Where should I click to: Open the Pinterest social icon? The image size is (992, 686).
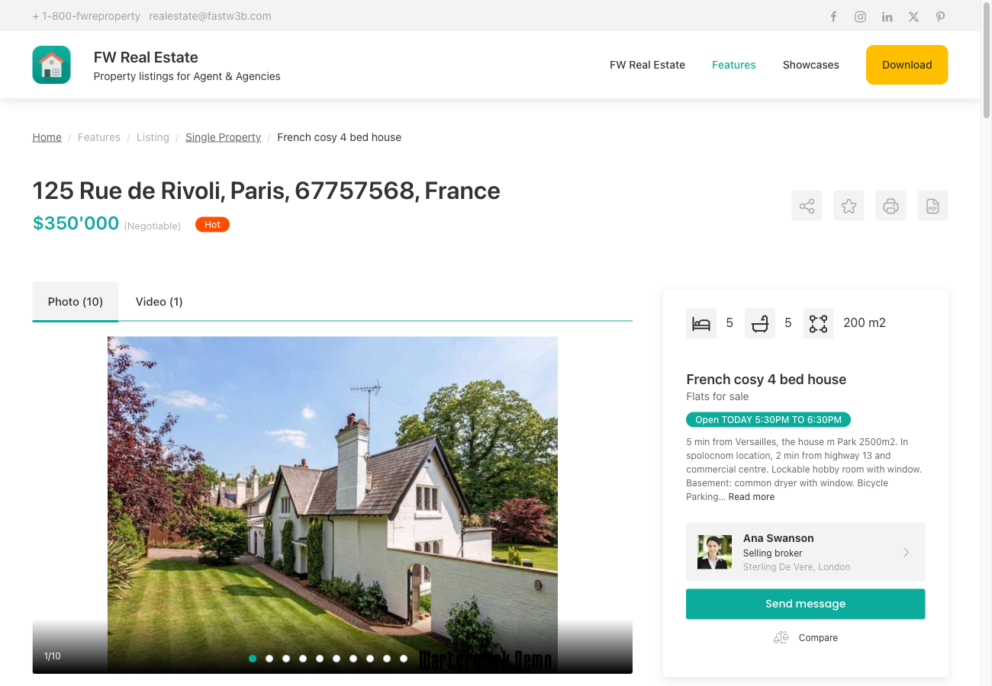pos(940,16)
